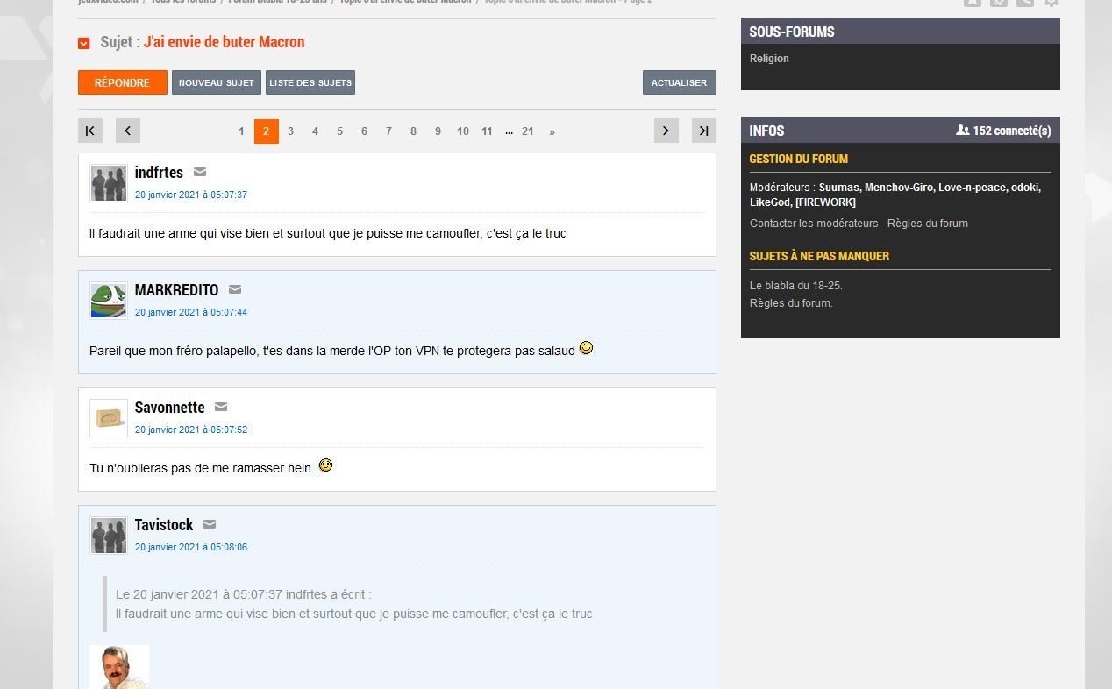Click moderator name [FIREWORK]
Screen dimensions: 1112x689
(825, 202)
